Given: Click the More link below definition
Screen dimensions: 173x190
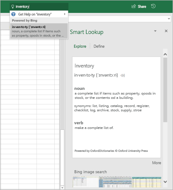Looking at the screenshot, I should 157,163.
